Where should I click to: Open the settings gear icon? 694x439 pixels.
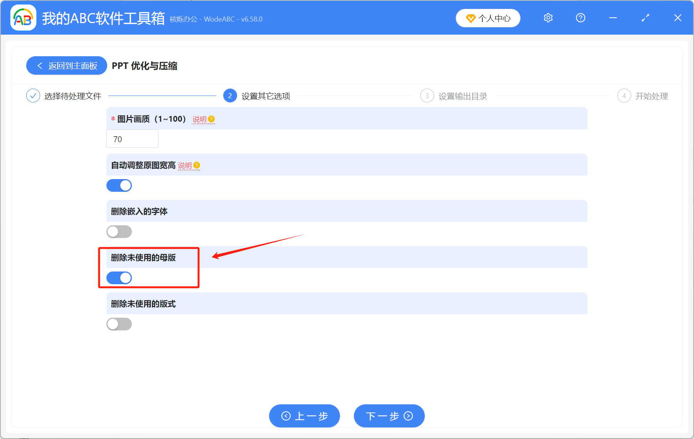click(x=547, y=18)
